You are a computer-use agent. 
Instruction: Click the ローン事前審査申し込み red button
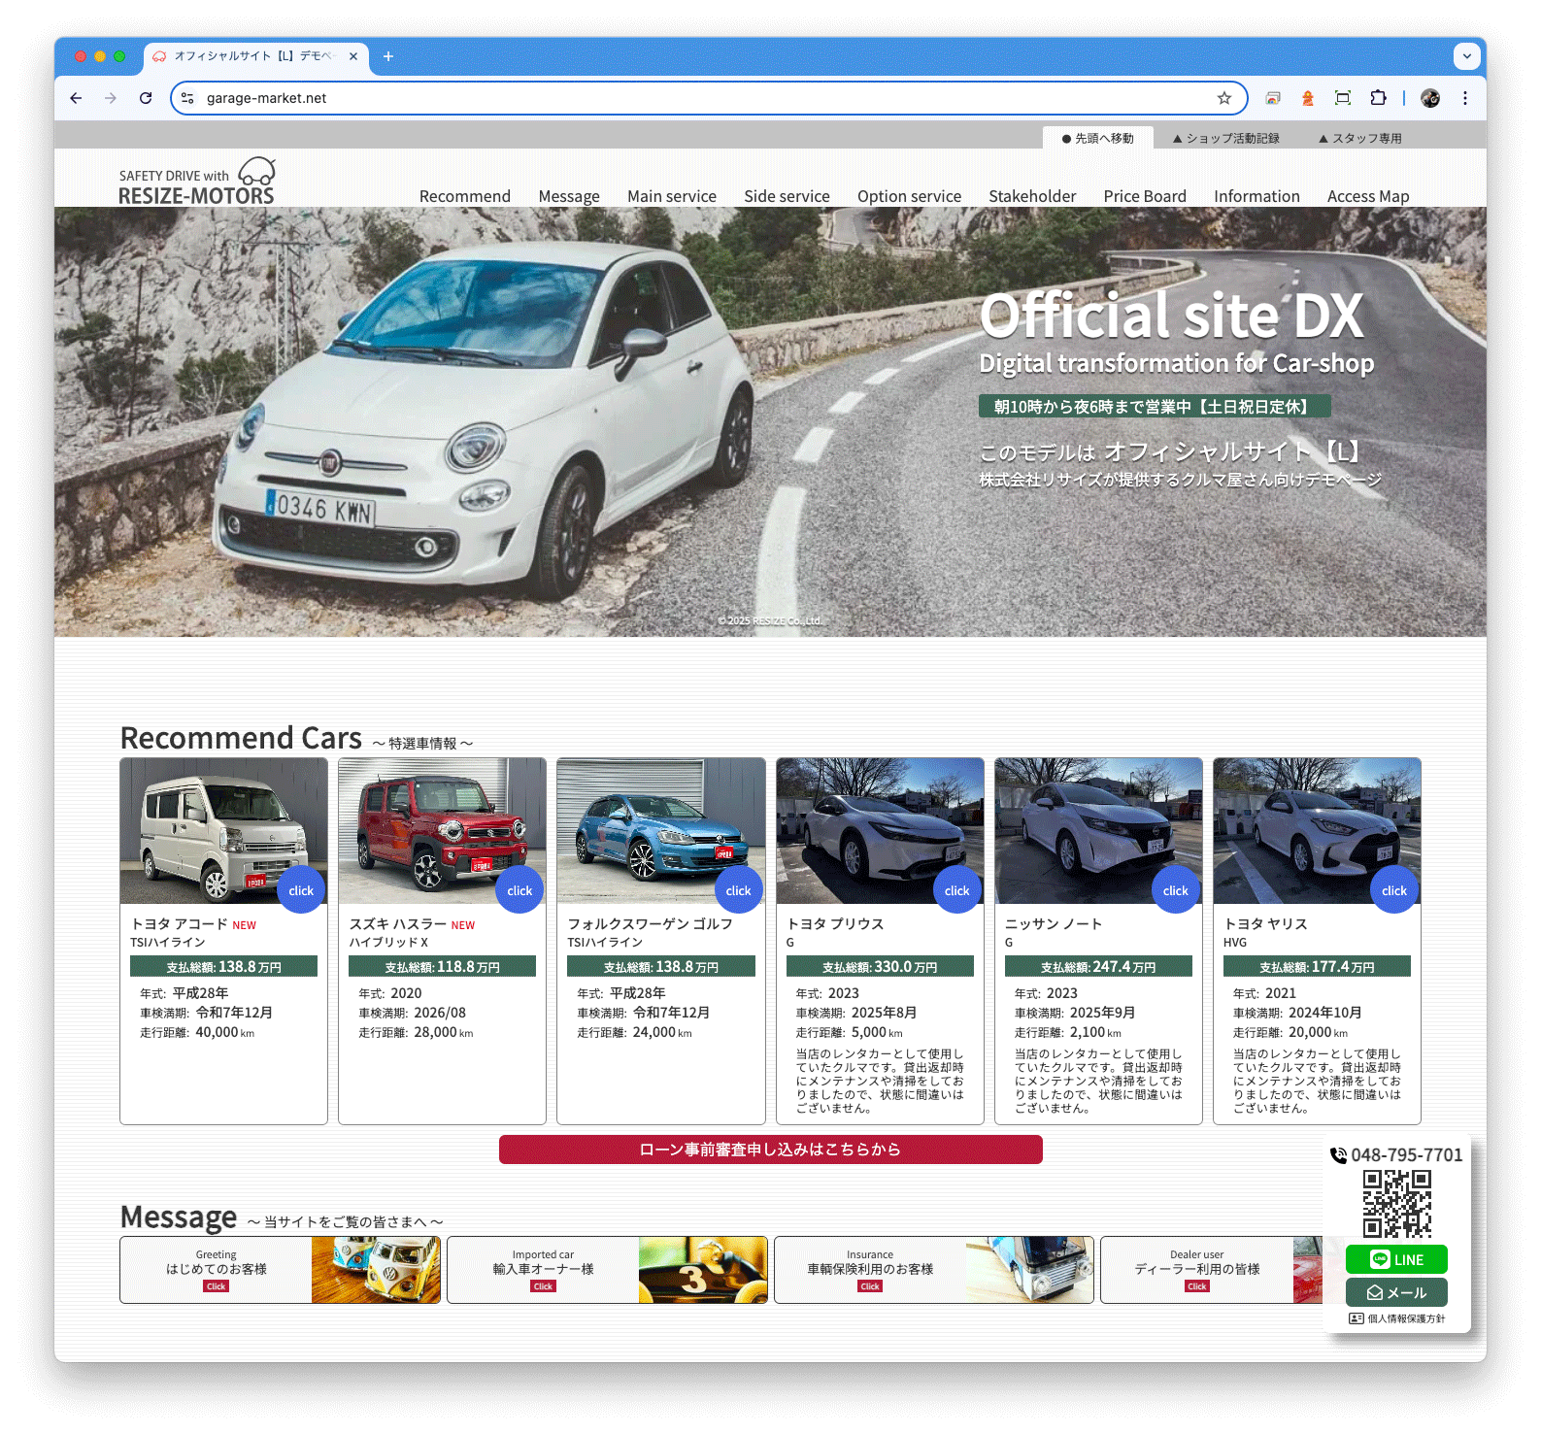[770, 1150]
